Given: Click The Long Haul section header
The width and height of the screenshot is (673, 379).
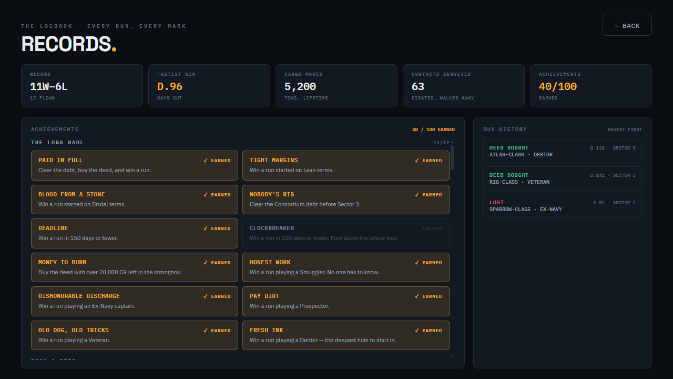Looking at the screenshot, I should click(x=57, y=143).
